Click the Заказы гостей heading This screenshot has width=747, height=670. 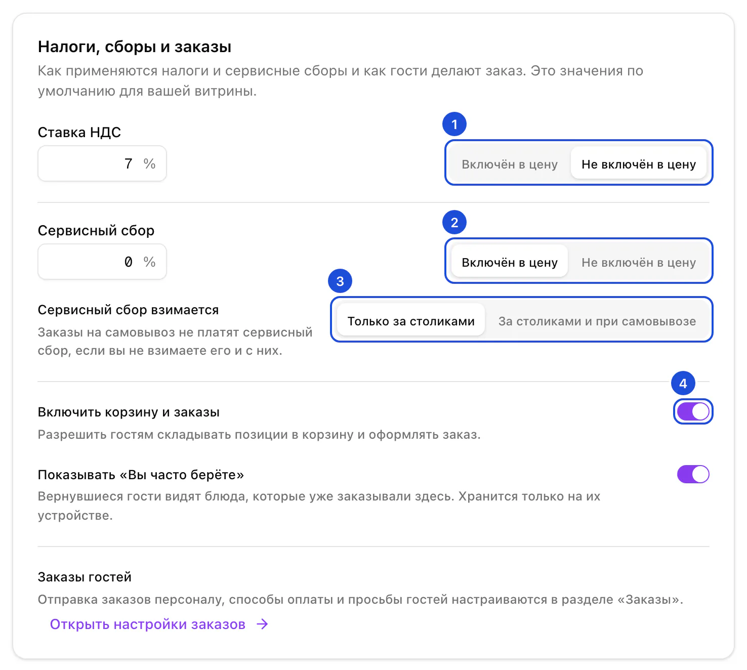tap(85, 577)
